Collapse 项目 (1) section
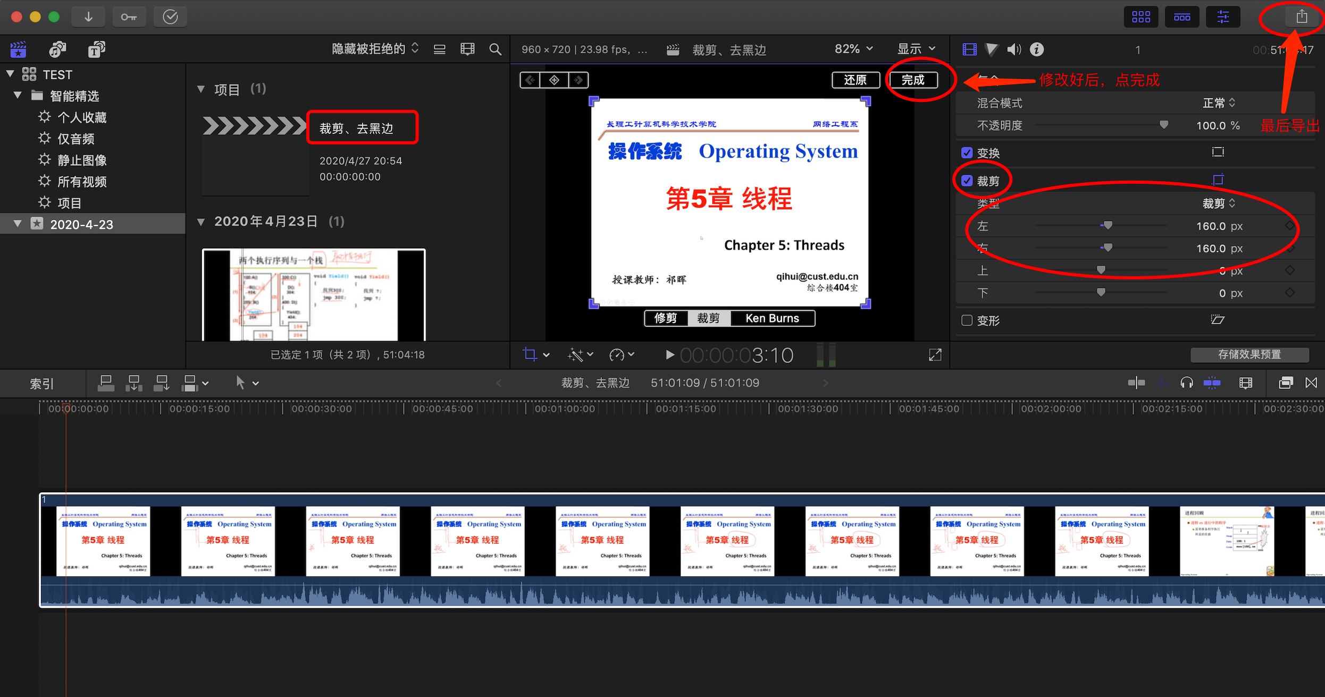The width and height of the screenshot is (1325, 697). pyautogui.click(x=201, y=89)
